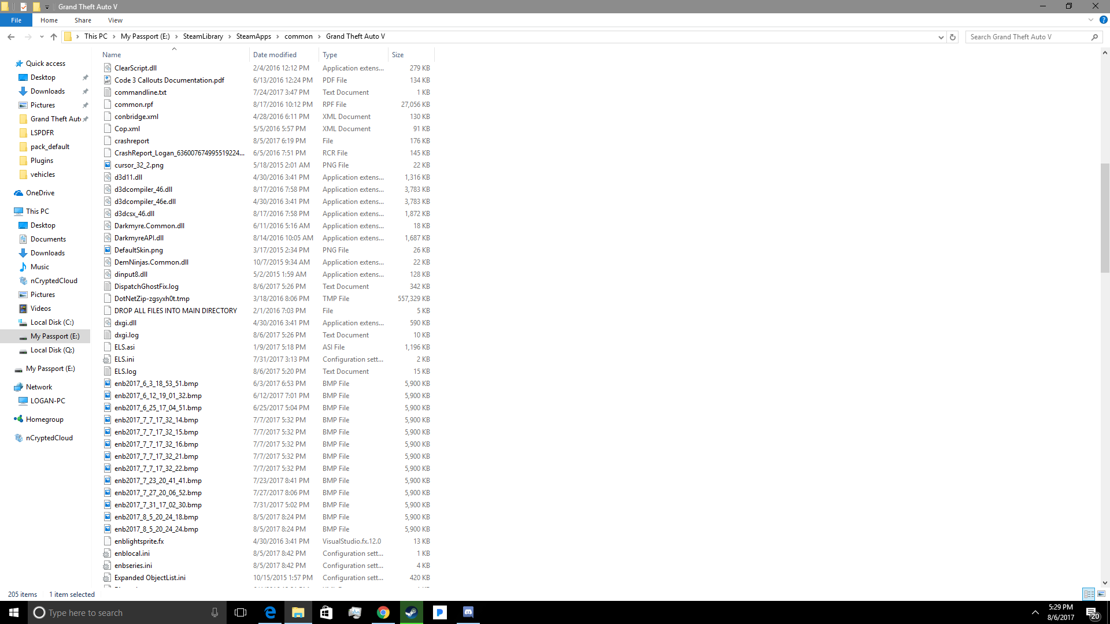The height and width of the screenshot is (624, 1110).
Task: Go up one folder with Up arrow
Action: click(54, 36)
